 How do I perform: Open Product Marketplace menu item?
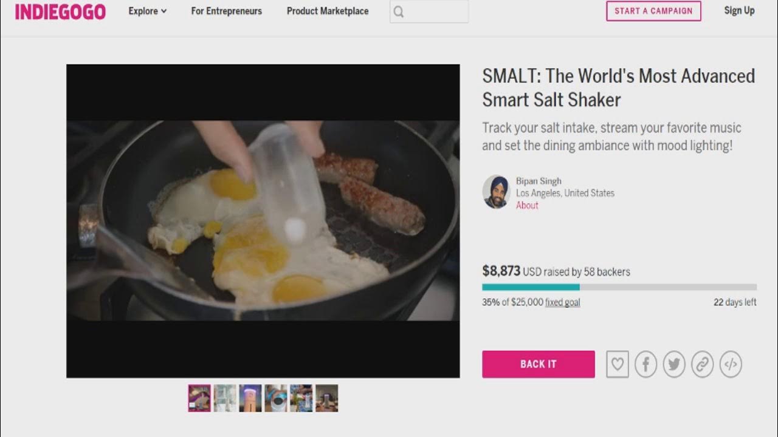coord(328,11)
